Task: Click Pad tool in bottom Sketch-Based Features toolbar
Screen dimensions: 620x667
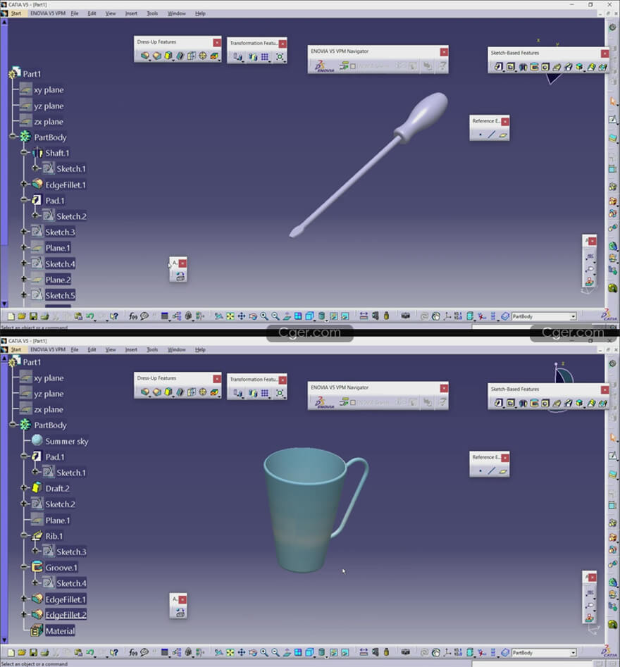Action: point(499,404)
